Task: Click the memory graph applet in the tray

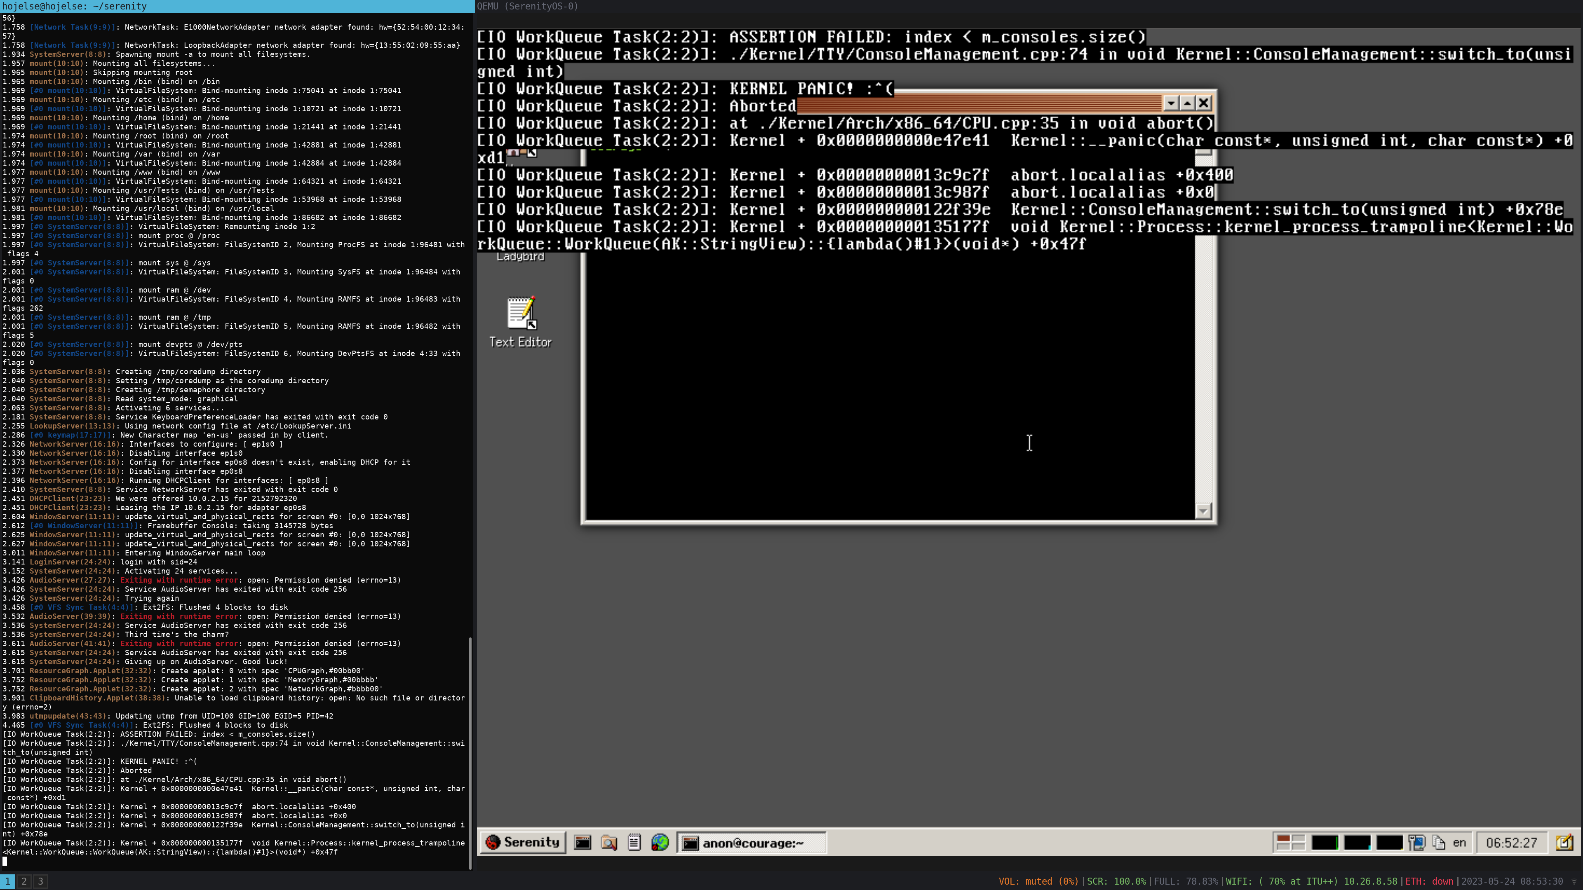Action: point(1358,843)
